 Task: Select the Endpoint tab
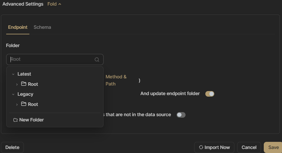pyautogui.click(x=18, y=27)
